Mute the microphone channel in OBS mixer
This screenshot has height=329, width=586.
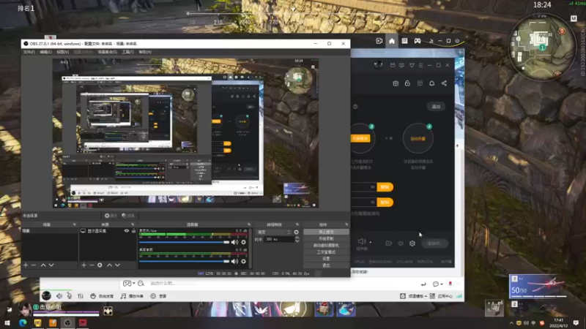coord(234,242)
